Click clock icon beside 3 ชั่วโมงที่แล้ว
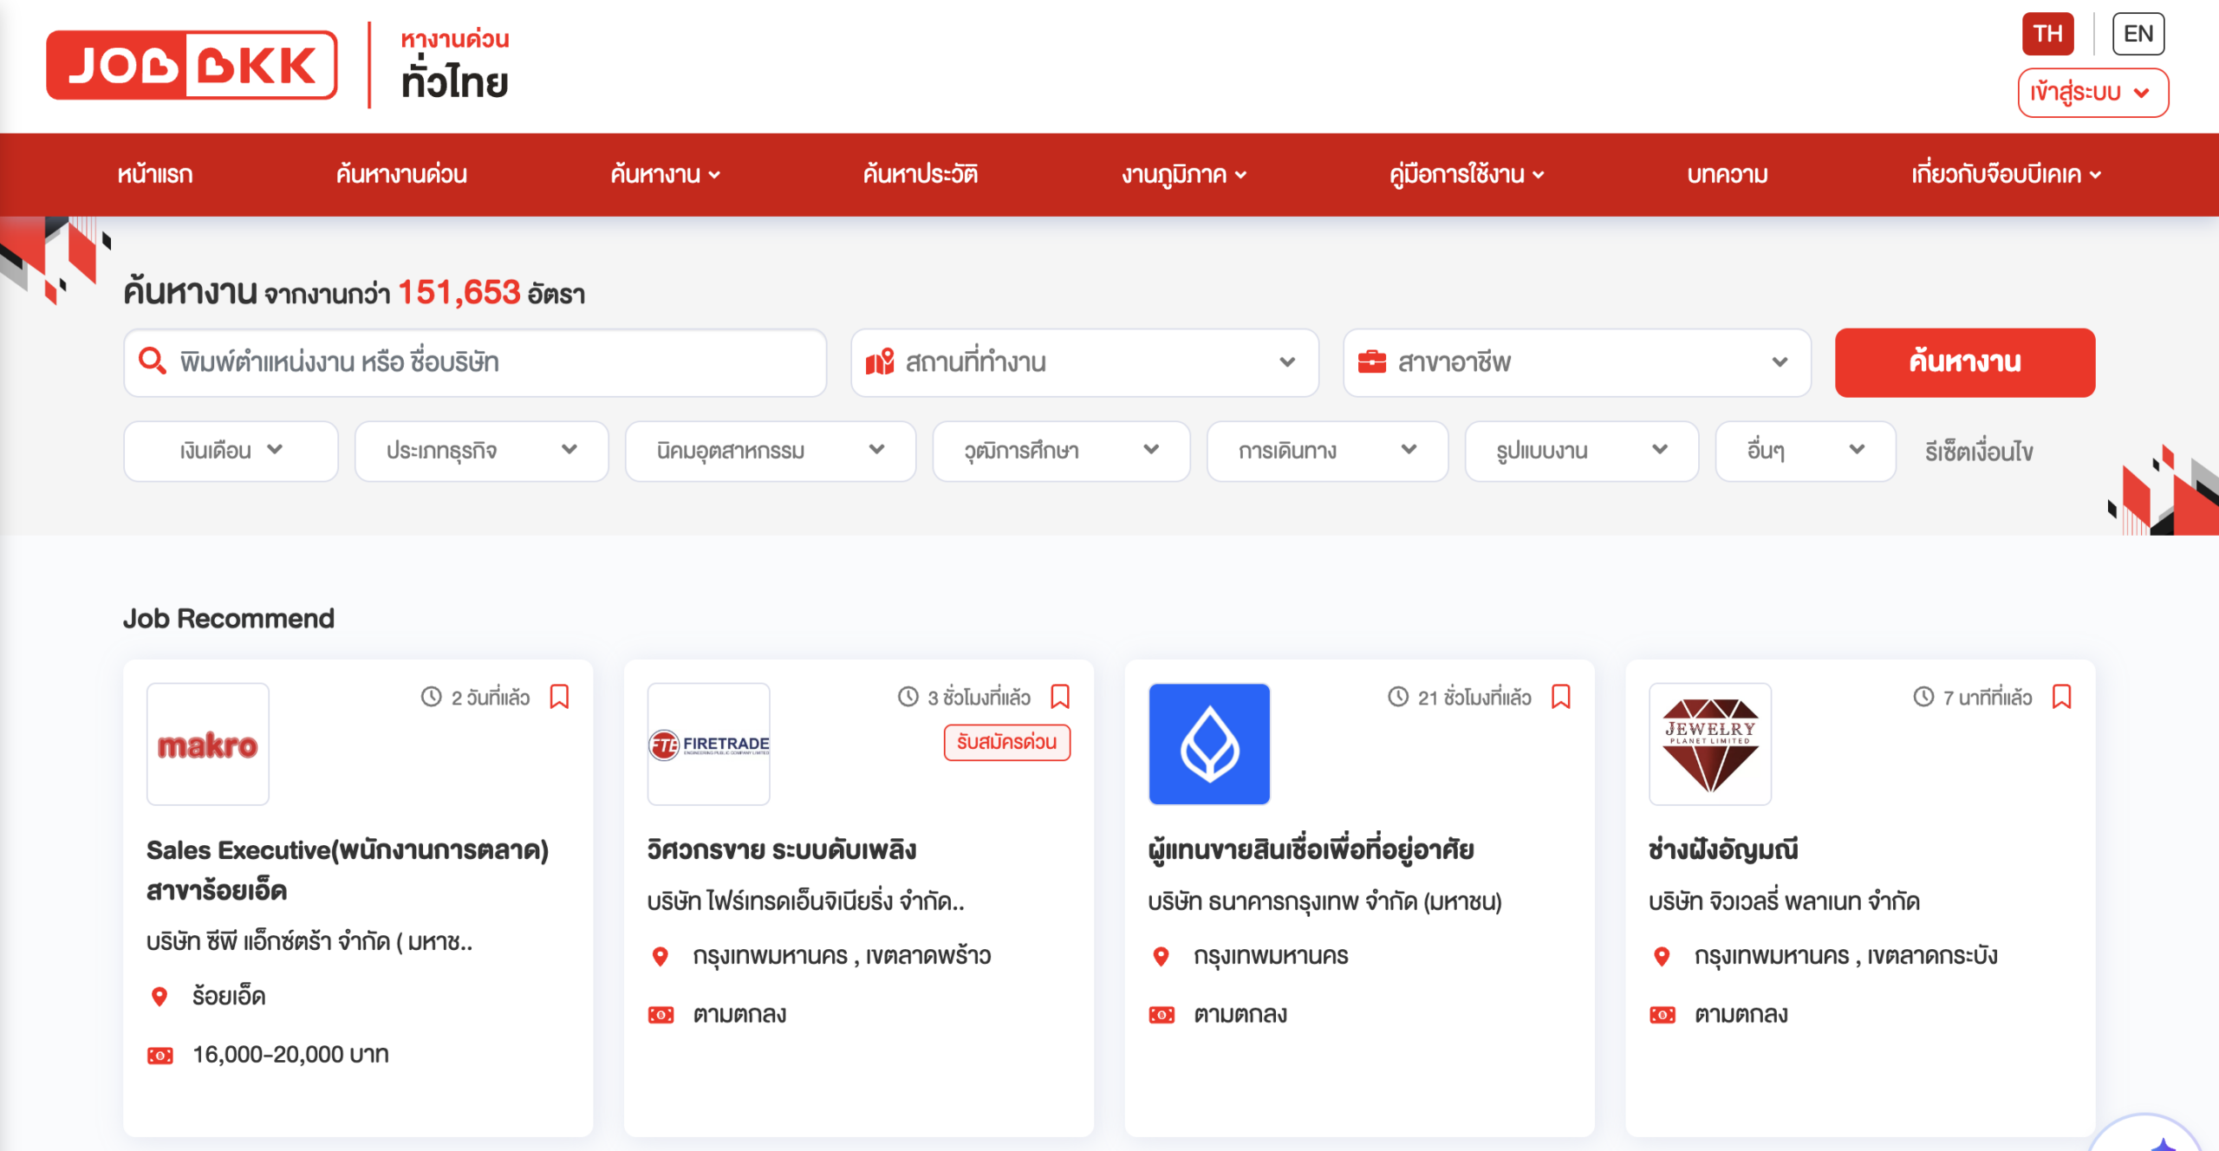This screenshot has height=1151, width=2219. click(908, 697)
